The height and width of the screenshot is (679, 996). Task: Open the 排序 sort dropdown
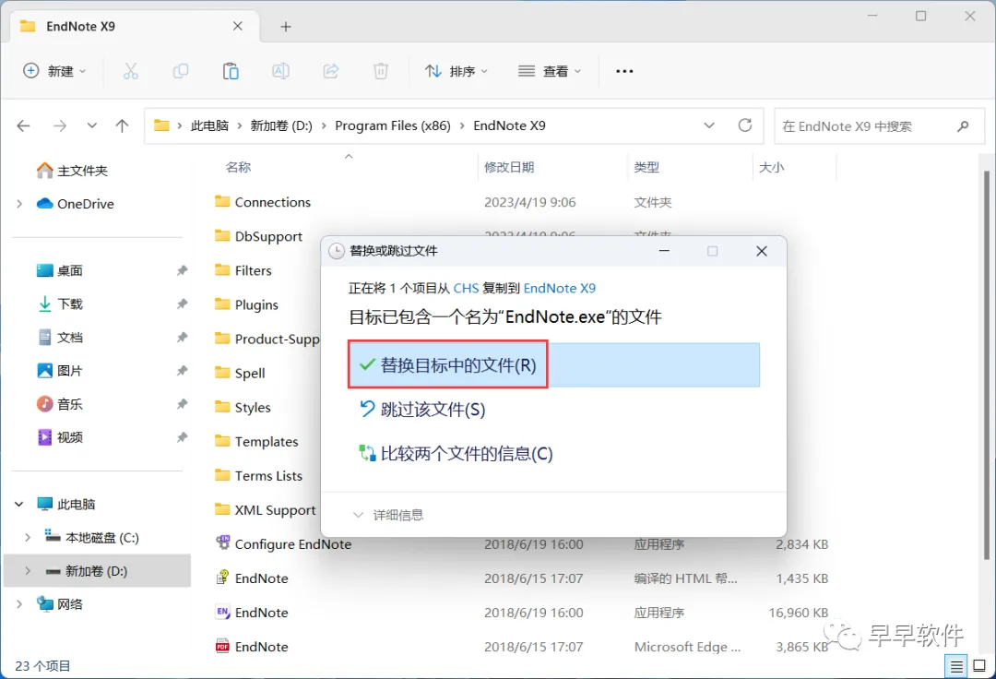(456, 71)
